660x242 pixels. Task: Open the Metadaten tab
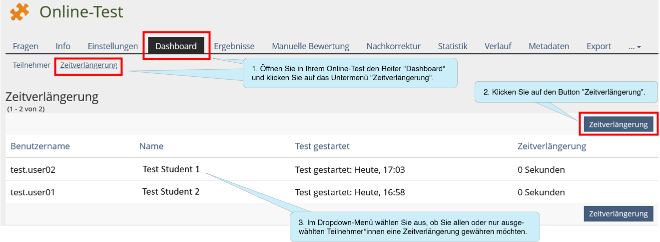tap(549, 46)
